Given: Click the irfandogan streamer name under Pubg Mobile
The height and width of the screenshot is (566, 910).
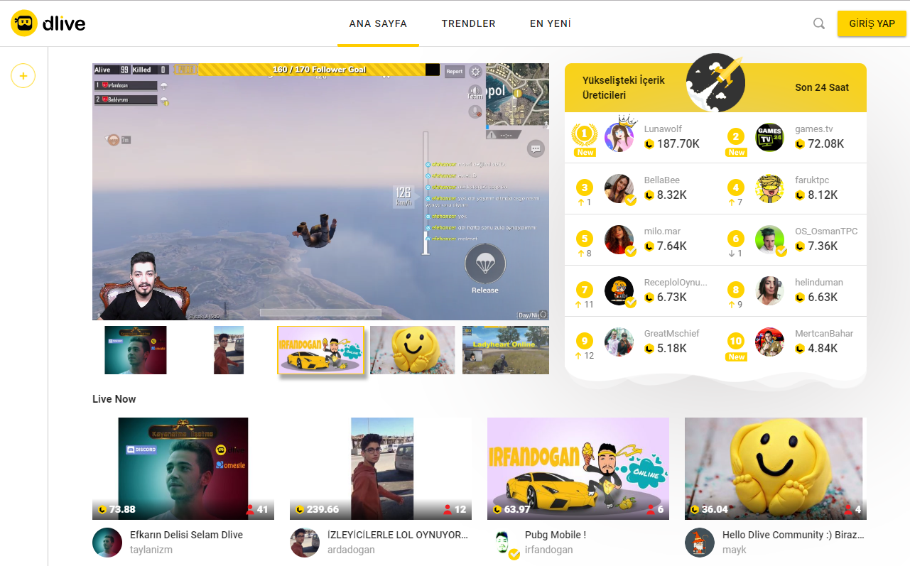Looking at the screenshot, I should 549,550.
